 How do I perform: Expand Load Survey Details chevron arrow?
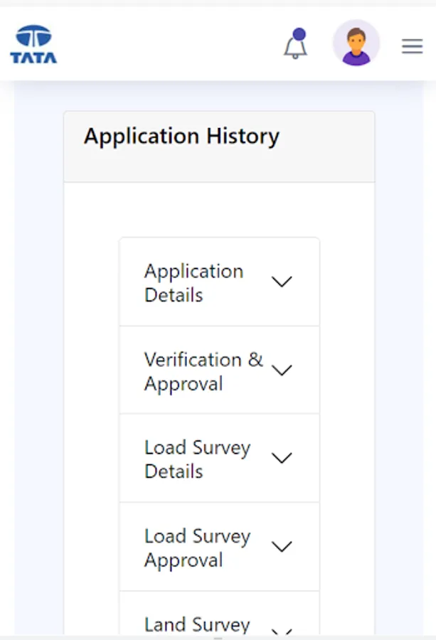coord(282,459)
